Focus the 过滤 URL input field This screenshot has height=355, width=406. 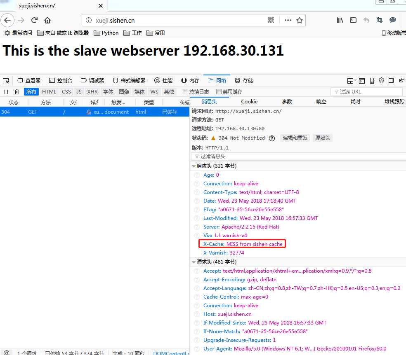[x=367, y=92]
